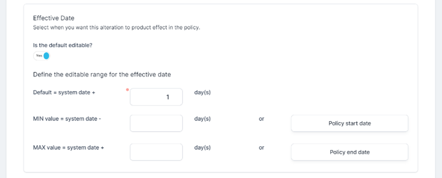
Task: Click the day(s) text beside Default field
Action: (202, 92)
